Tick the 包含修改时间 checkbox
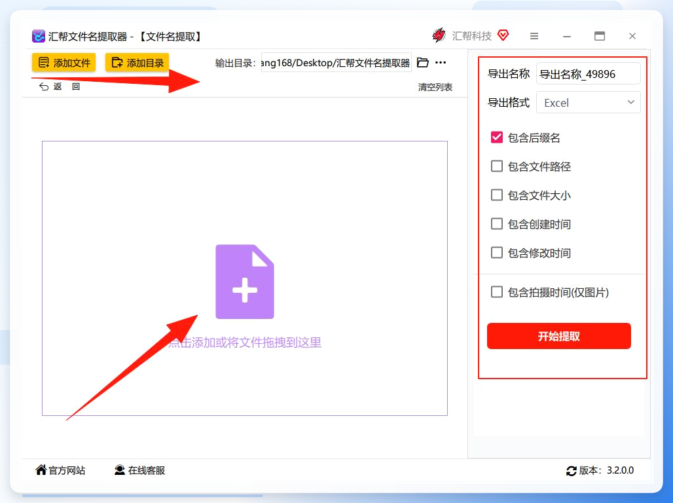Screen dimensions: 673x503 point(497,253)
